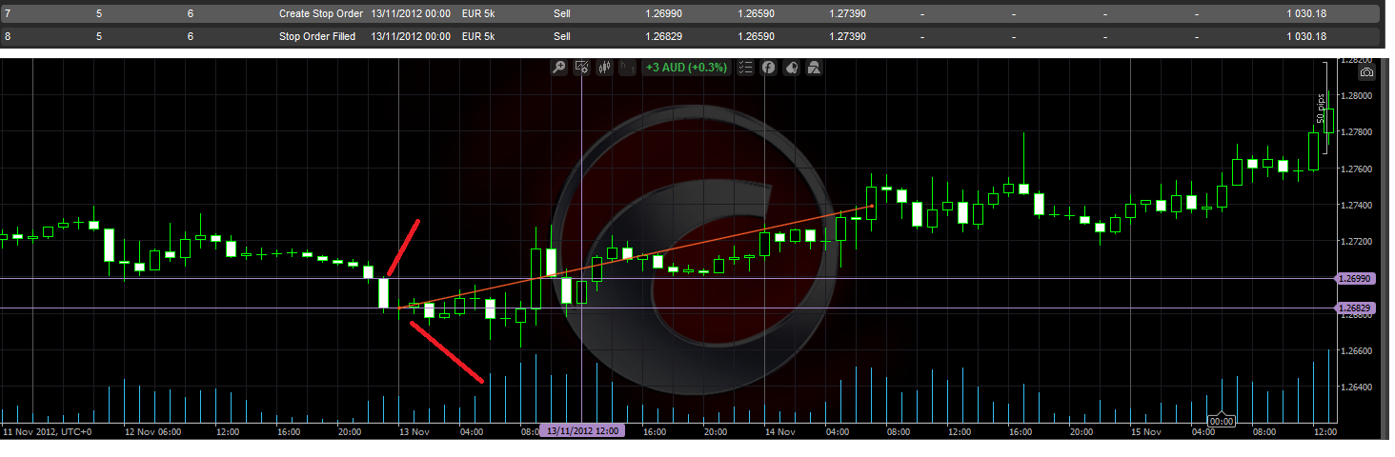Click order ID 8 in second table row
Image resolution: width=1395 pixels, height=457 pixels.
(x=8, y=36)
